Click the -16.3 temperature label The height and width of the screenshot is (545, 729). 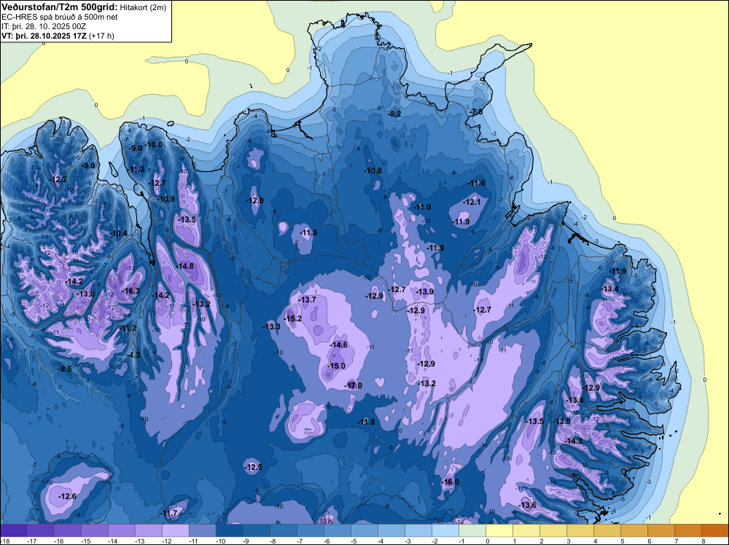tap(130, 291)
